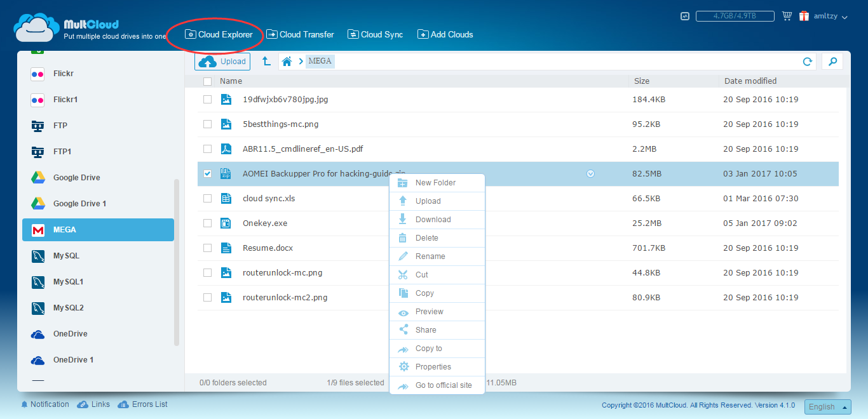Go to the home root folder
This screenshot has width=868, height=419.
[287, 62]
